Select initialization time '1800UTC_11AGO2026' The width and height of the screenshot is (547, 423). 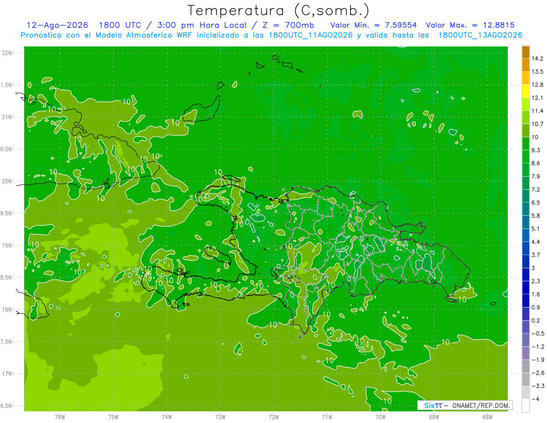click(x=310, y=35)
